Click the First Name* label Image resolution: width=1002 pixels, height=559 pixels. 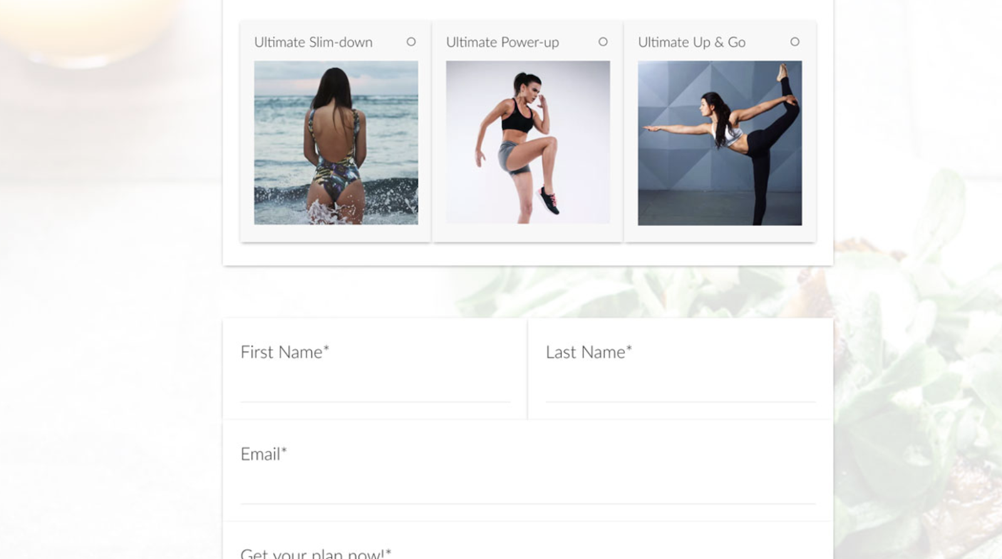click(x=284, y=352)
